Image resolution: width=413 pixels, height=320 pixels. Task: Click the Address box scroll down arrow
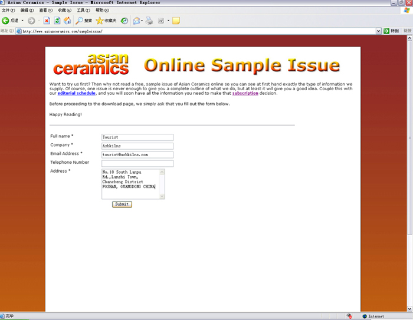click(162, 196)
